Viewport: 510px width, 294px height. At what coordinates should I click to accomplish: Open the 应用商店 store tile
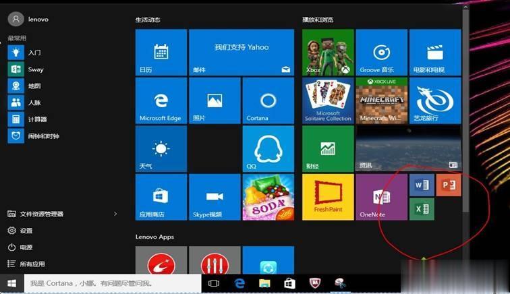point(161,197)
